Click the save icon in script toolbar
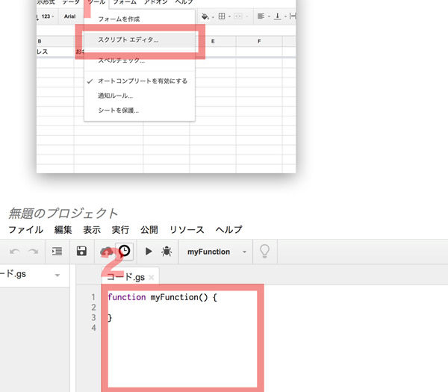The image size is (448, 392). click(x=82, y=252)
